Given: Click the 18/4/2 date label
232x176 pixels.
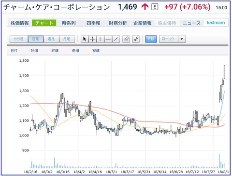Looking at the screenshot, I should [79, 172].
